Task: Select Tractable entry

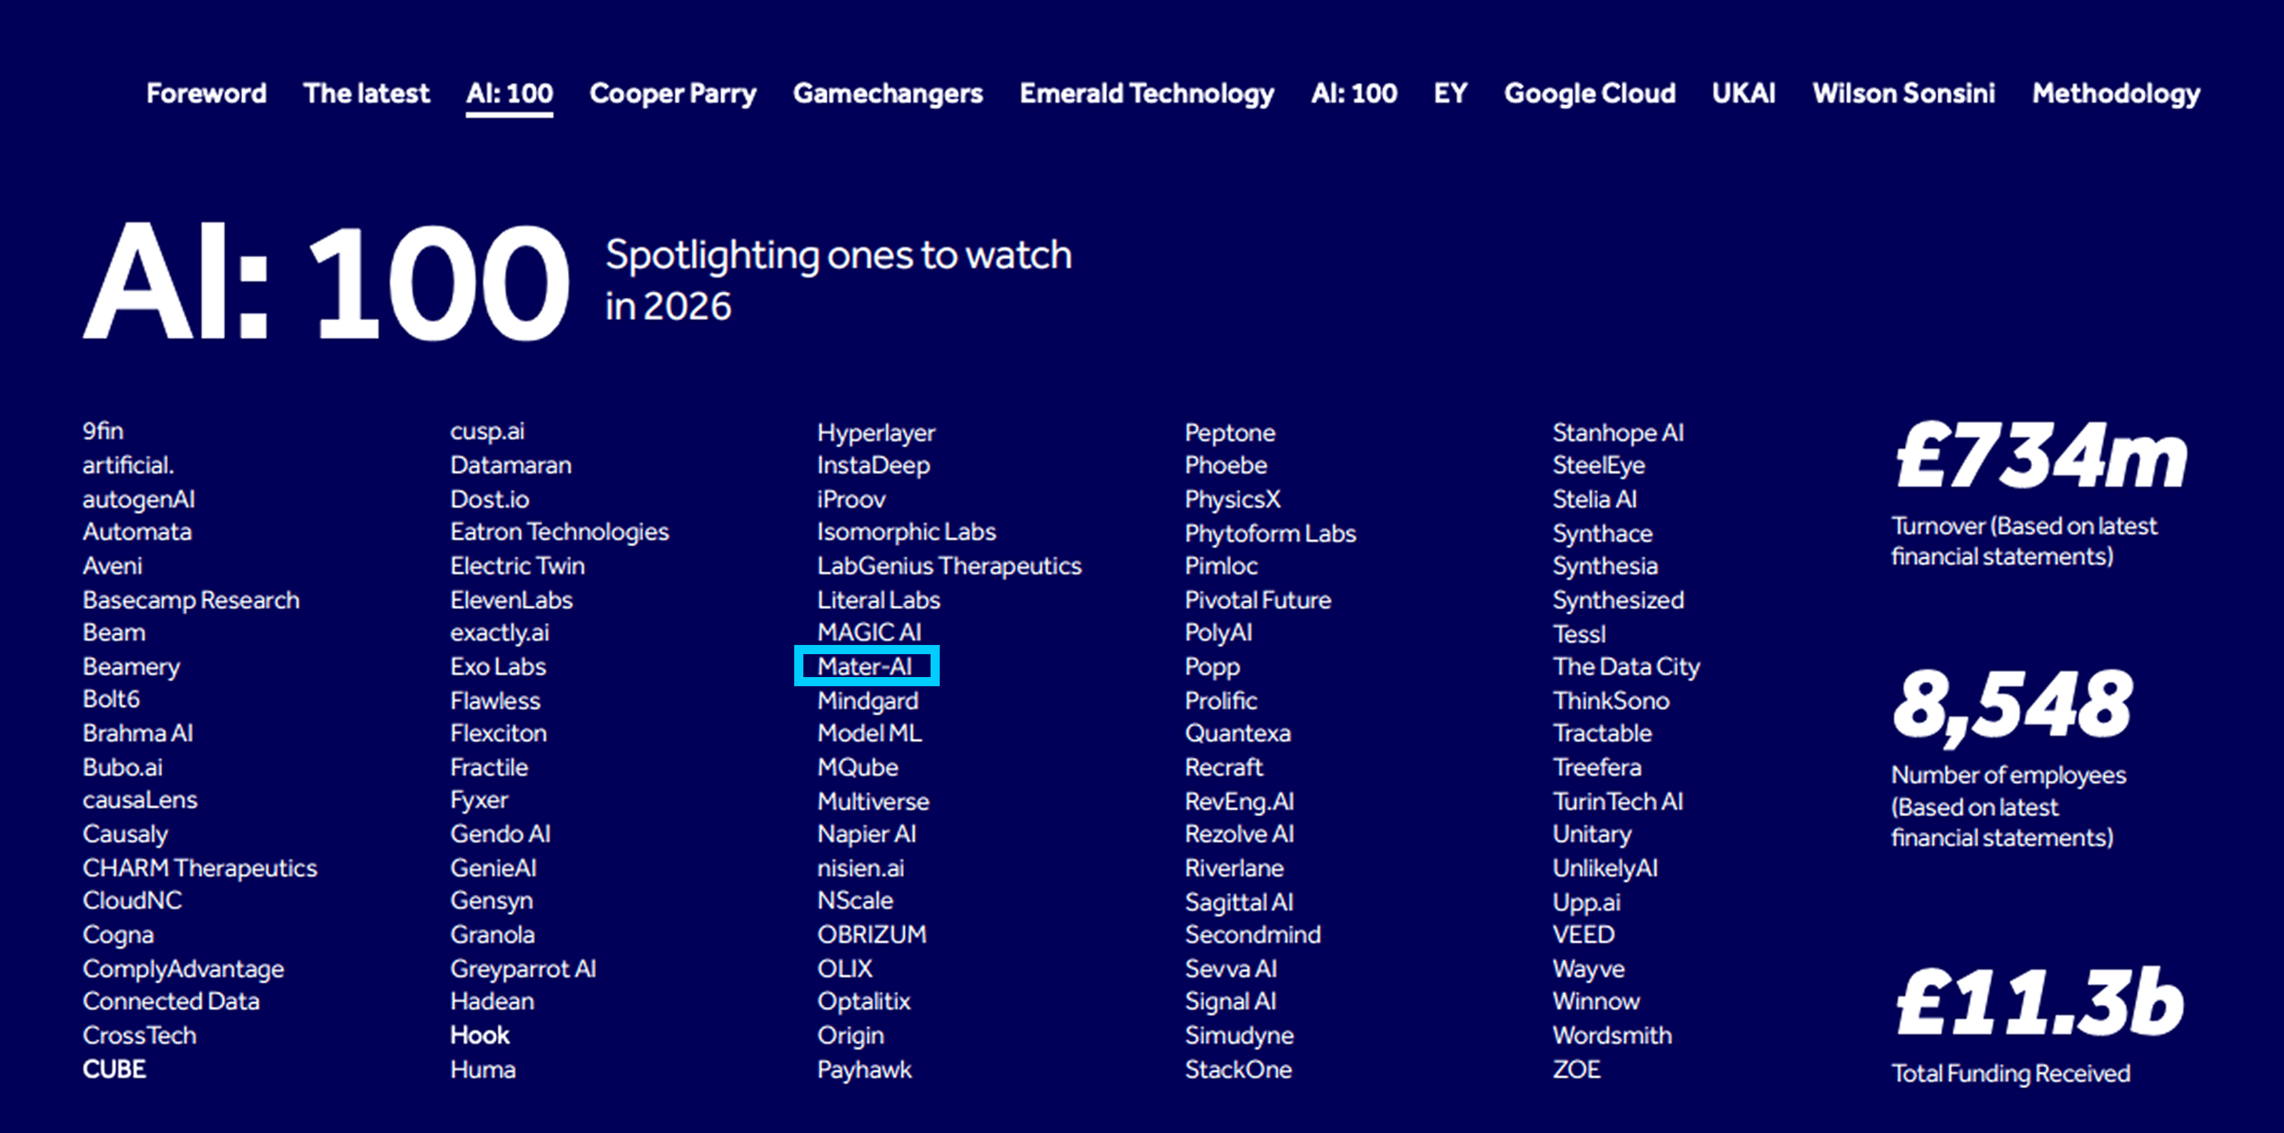Action: (1602, 733)
